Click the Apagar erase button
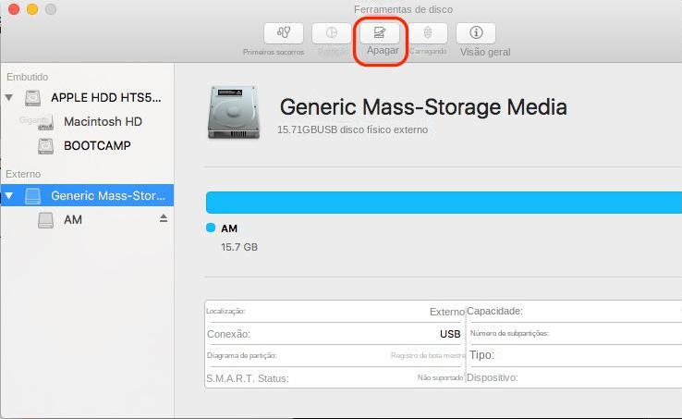The height and width of the screenshot is (419, 682). tap(380, 33)
